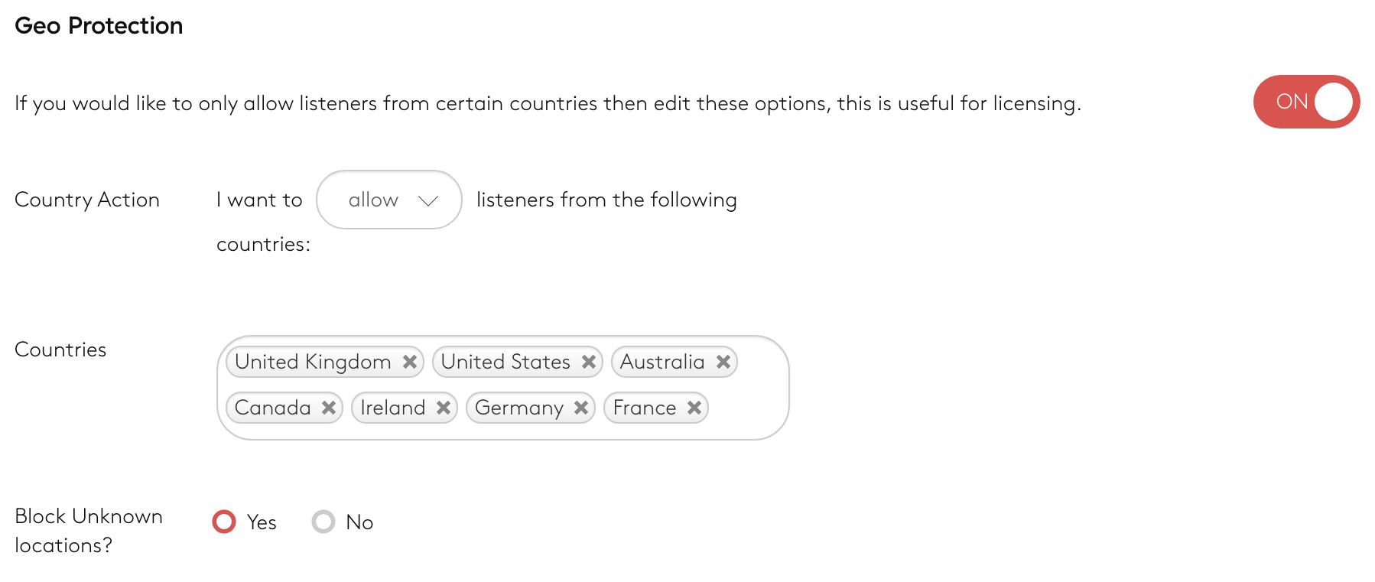Choose No for Block Unknown locations

tap(323, 522)
